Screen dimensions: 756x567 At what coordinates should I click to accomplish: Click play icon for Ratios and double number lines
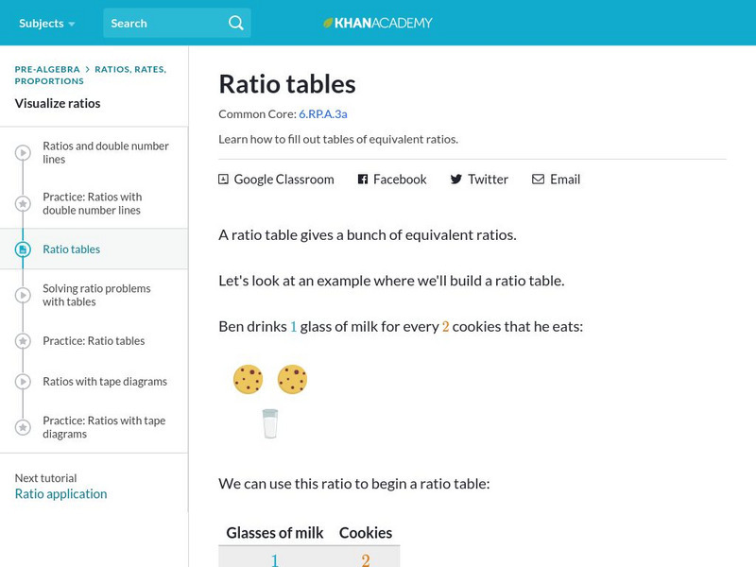click(23, 153)
